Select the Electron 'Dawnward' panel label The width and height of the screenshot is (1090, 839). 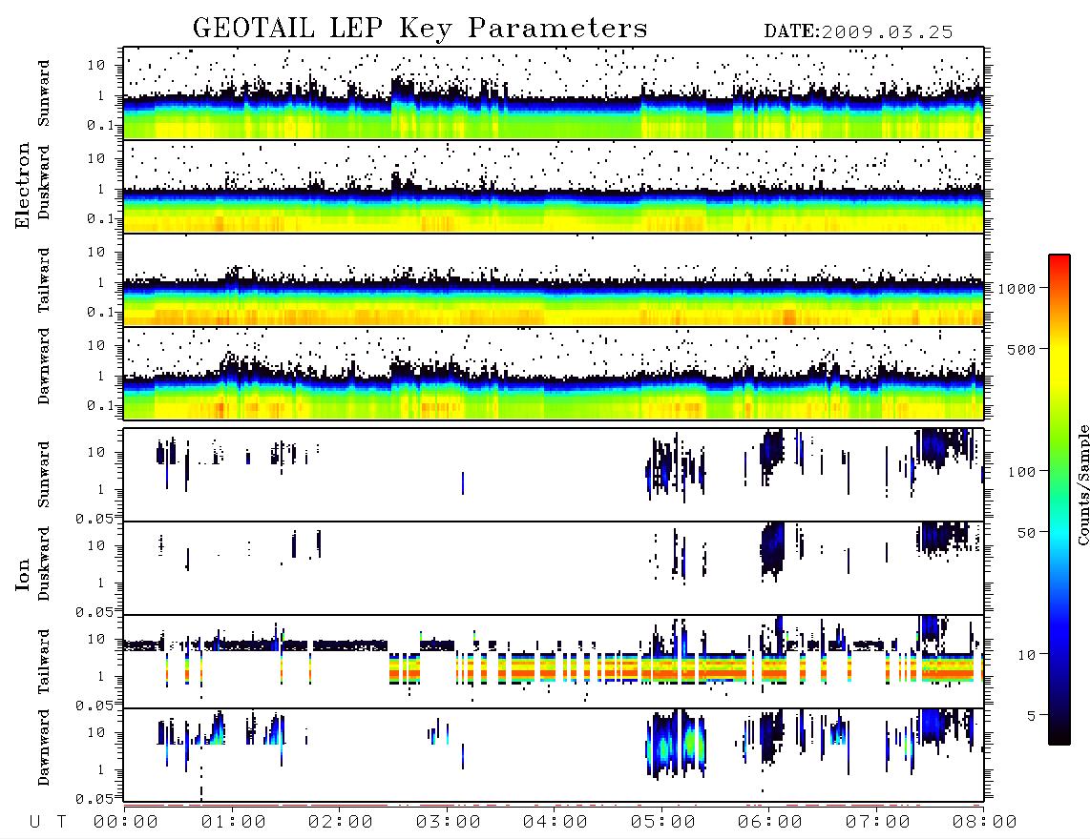[x=44, y=367]
